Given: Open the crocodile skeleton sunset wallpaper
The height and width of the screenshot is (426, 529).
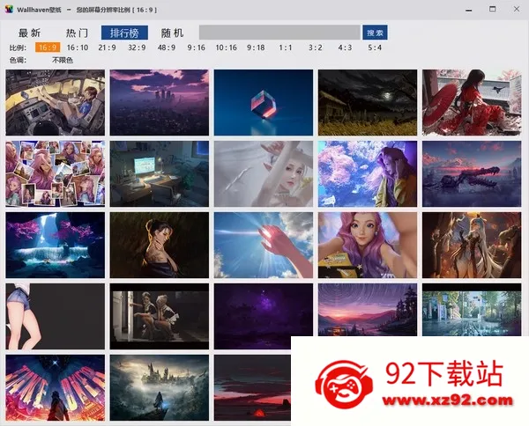Looking at the screenshot, I should (x=472, y=173).
